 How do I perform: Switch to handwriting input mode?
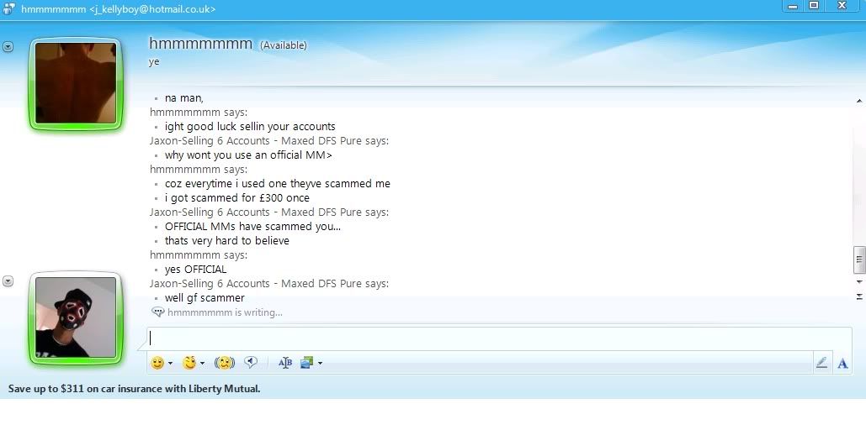821,363
